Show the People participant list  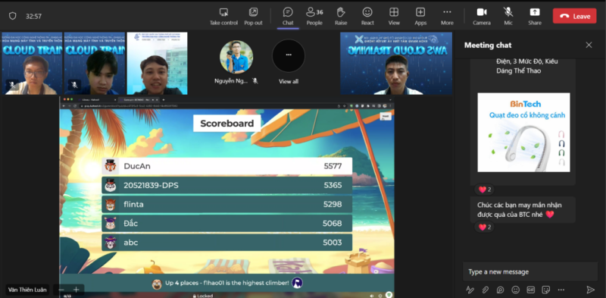[x=314, y=16]
